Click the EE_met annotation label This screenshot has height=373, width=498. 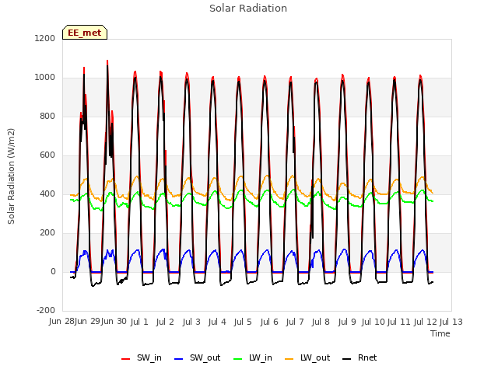85,33
